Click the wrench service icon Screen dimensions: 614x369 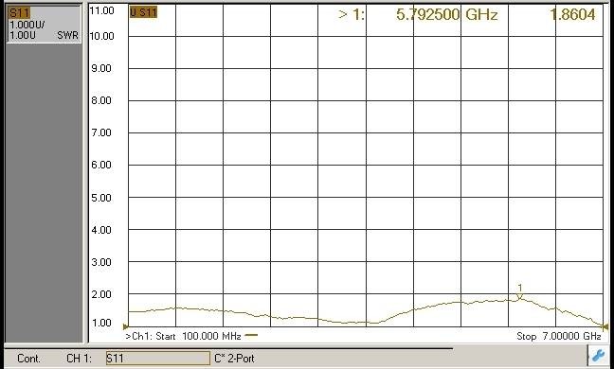[598, 356]
